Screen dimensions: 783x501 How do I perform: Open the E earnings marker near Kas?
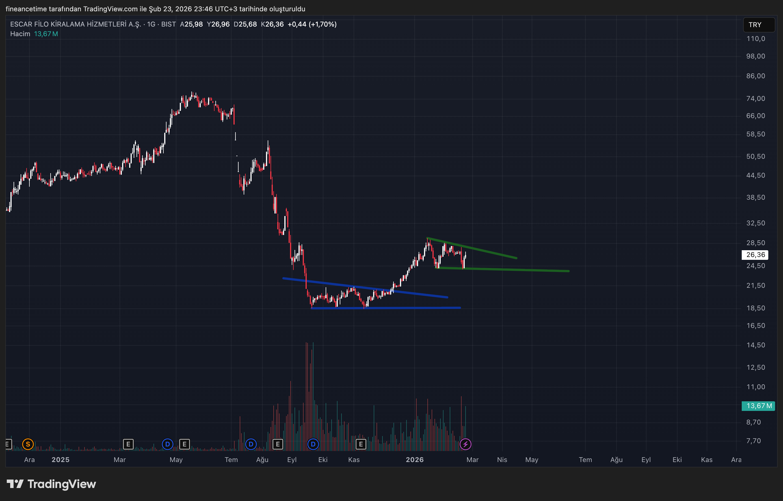pos(361,444)
